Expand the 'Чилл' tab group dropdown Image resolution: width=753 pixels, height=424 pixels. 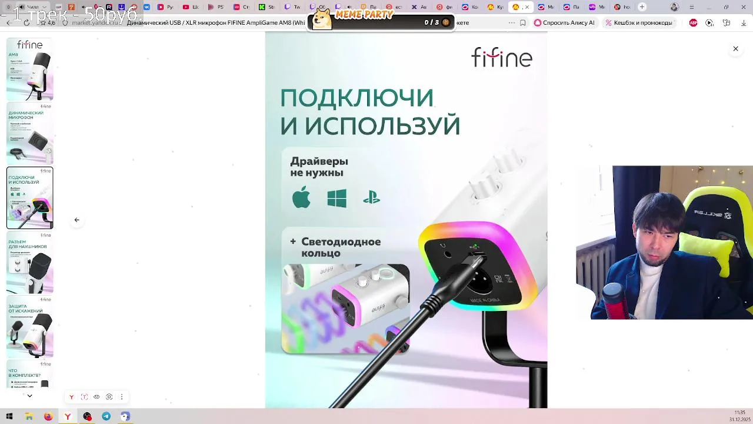[x=44, y=7]
